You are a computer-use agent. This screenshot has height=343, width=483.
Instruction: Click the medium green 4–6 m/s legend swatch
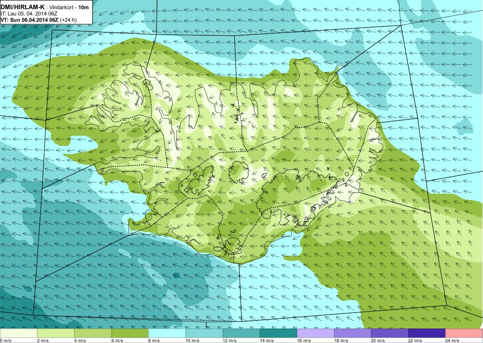pos(93,333)
